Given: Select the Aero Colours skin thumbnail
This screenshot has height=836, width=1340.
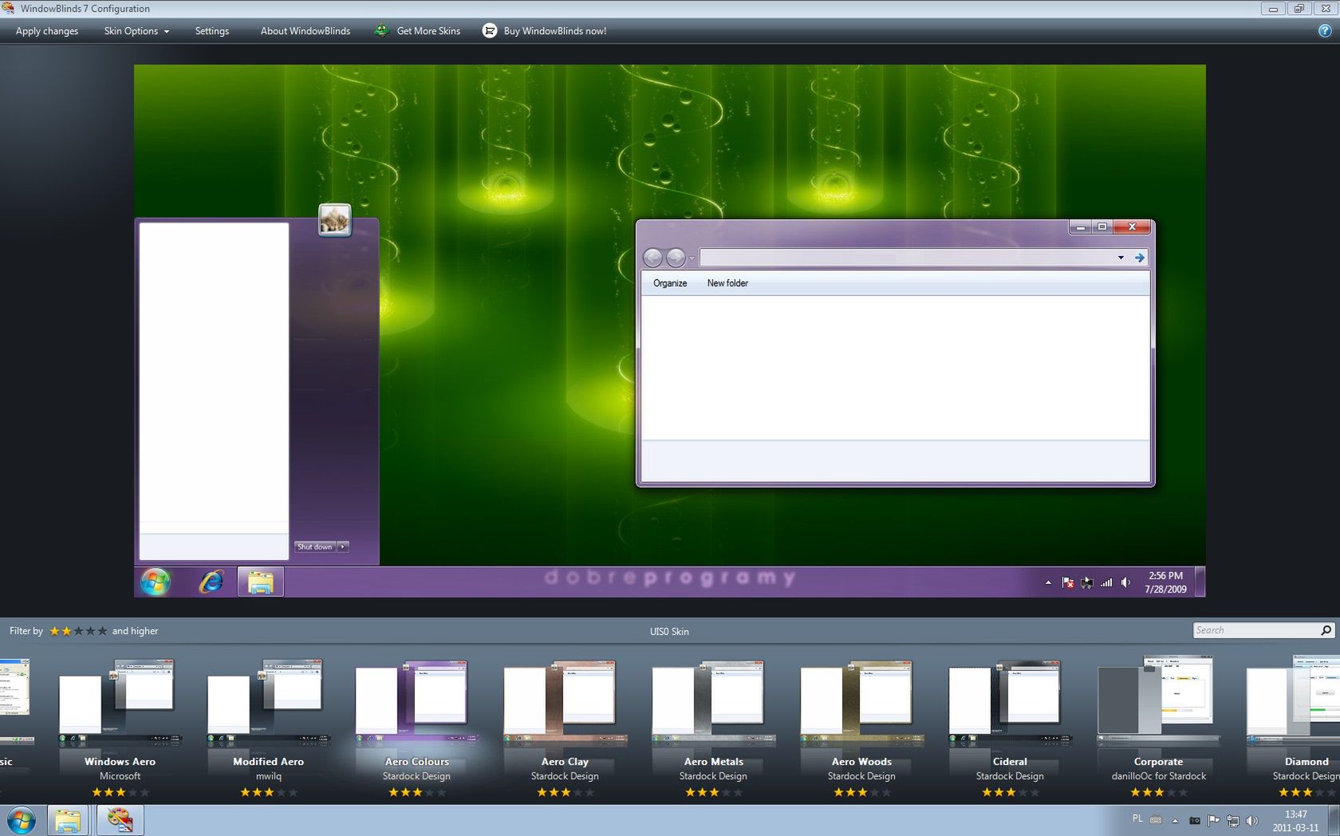Looking at the screenshot, I should pos(416,702).
